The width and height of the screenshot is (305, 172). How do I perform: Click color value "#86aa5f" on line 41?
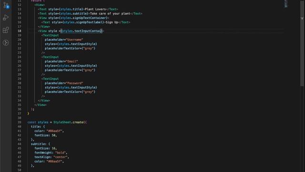point(54,131)
